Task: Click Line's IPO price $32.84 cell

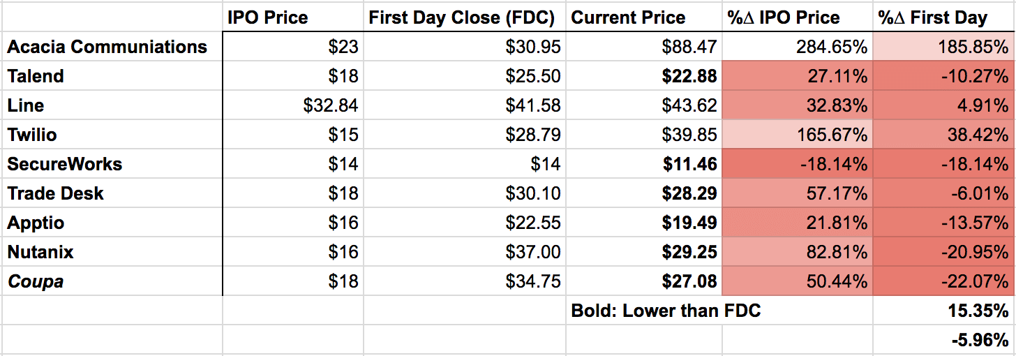Action: (293, 105)
